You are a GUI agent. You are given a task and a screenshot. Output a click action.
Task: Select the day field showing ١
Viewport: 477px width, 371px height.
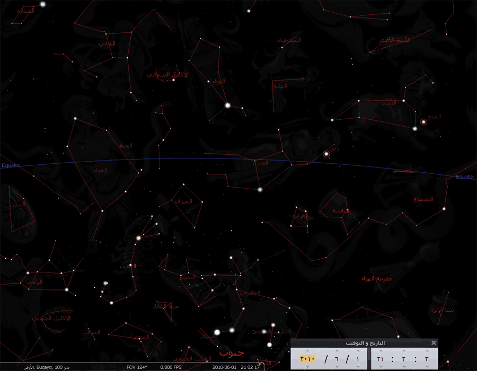[x=358, y=359]
